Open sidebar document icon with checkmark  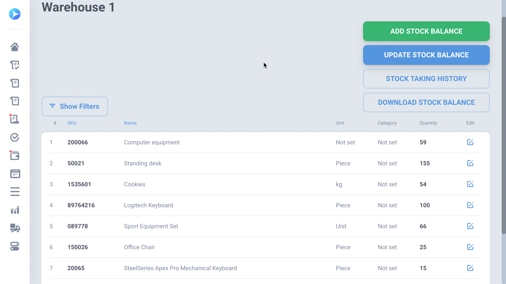[15, 65]
